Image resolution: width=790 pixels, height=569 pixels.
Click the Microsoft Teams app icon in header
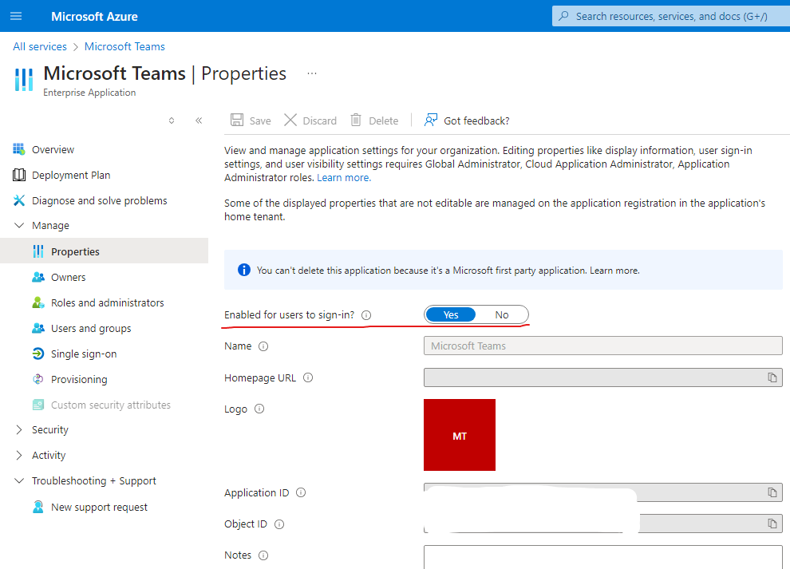point(24,80)
